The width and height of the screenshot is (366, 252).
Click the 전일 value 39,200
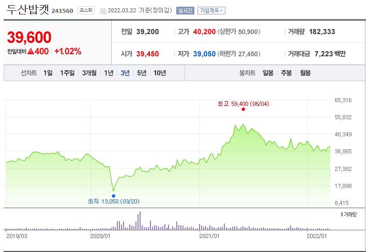[x=147, y=31]
